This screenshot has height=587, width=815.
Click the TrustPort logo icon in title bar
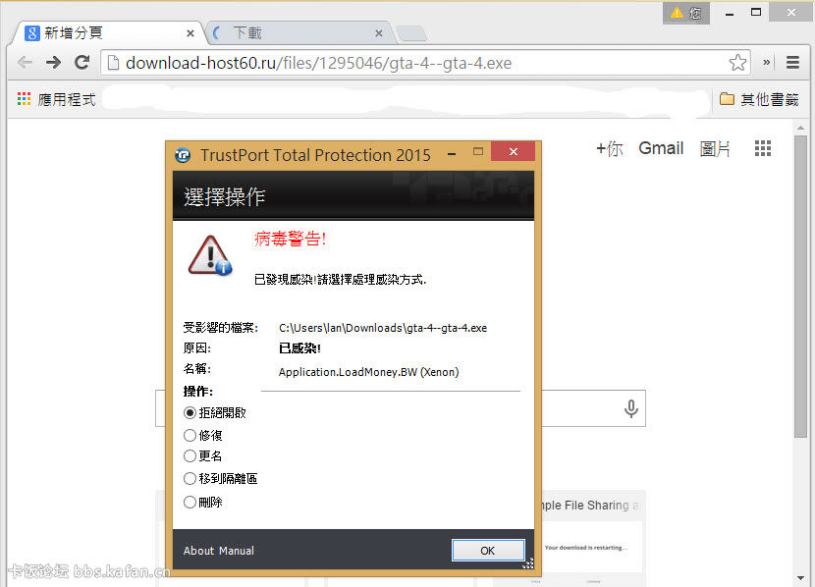coord(183,155)
